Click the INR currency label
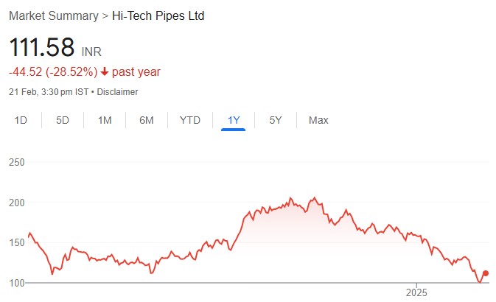This screenshot has width=496, height=302. (91, 52)
